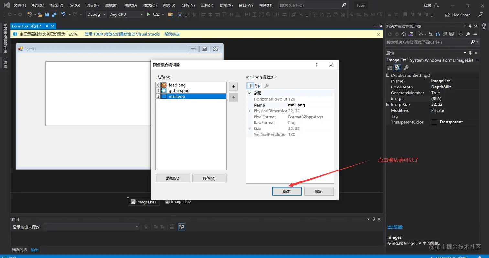
Task: Click the solutions and folders switch icon
Action: tap(410, 34)
